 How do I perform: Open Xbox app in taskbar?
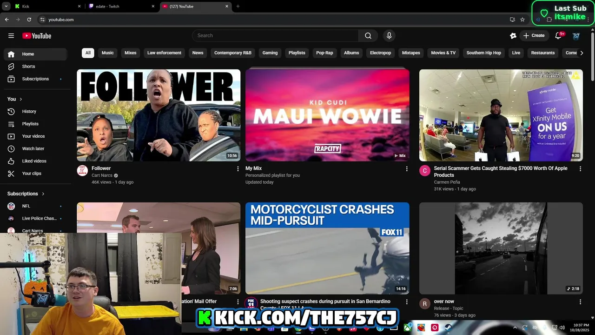pos(407,328)
